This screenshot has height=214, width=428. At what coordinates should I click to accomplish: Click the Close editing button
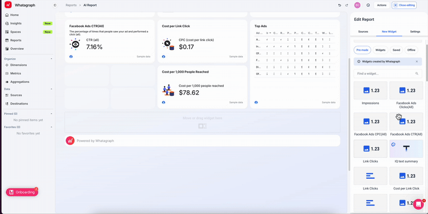(404, 5)
